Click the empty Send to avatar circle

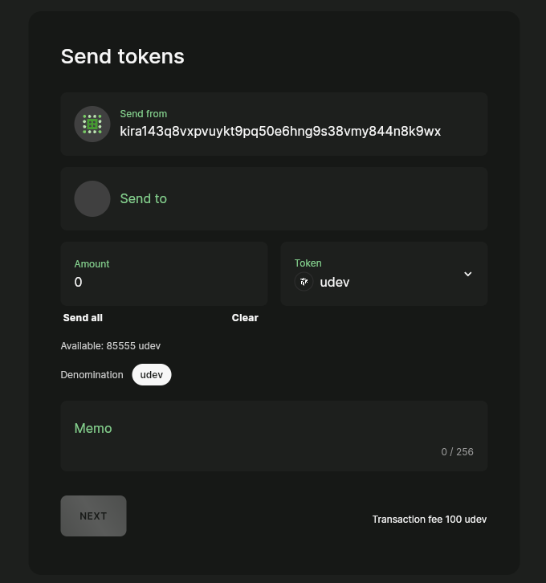tap(92, 199)
